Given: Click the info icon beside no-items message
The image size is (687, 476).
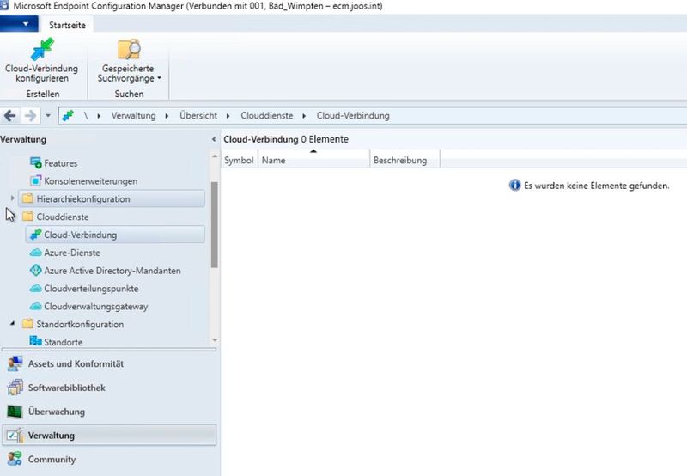Looking at the screenshot, I should click(x=514, y=186).
